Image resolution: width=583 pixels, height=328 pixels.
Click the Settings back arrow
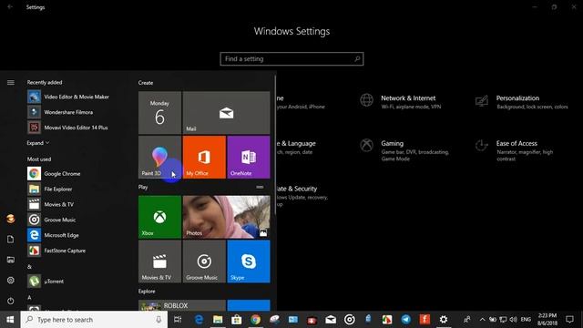click(x=10, y=7)
